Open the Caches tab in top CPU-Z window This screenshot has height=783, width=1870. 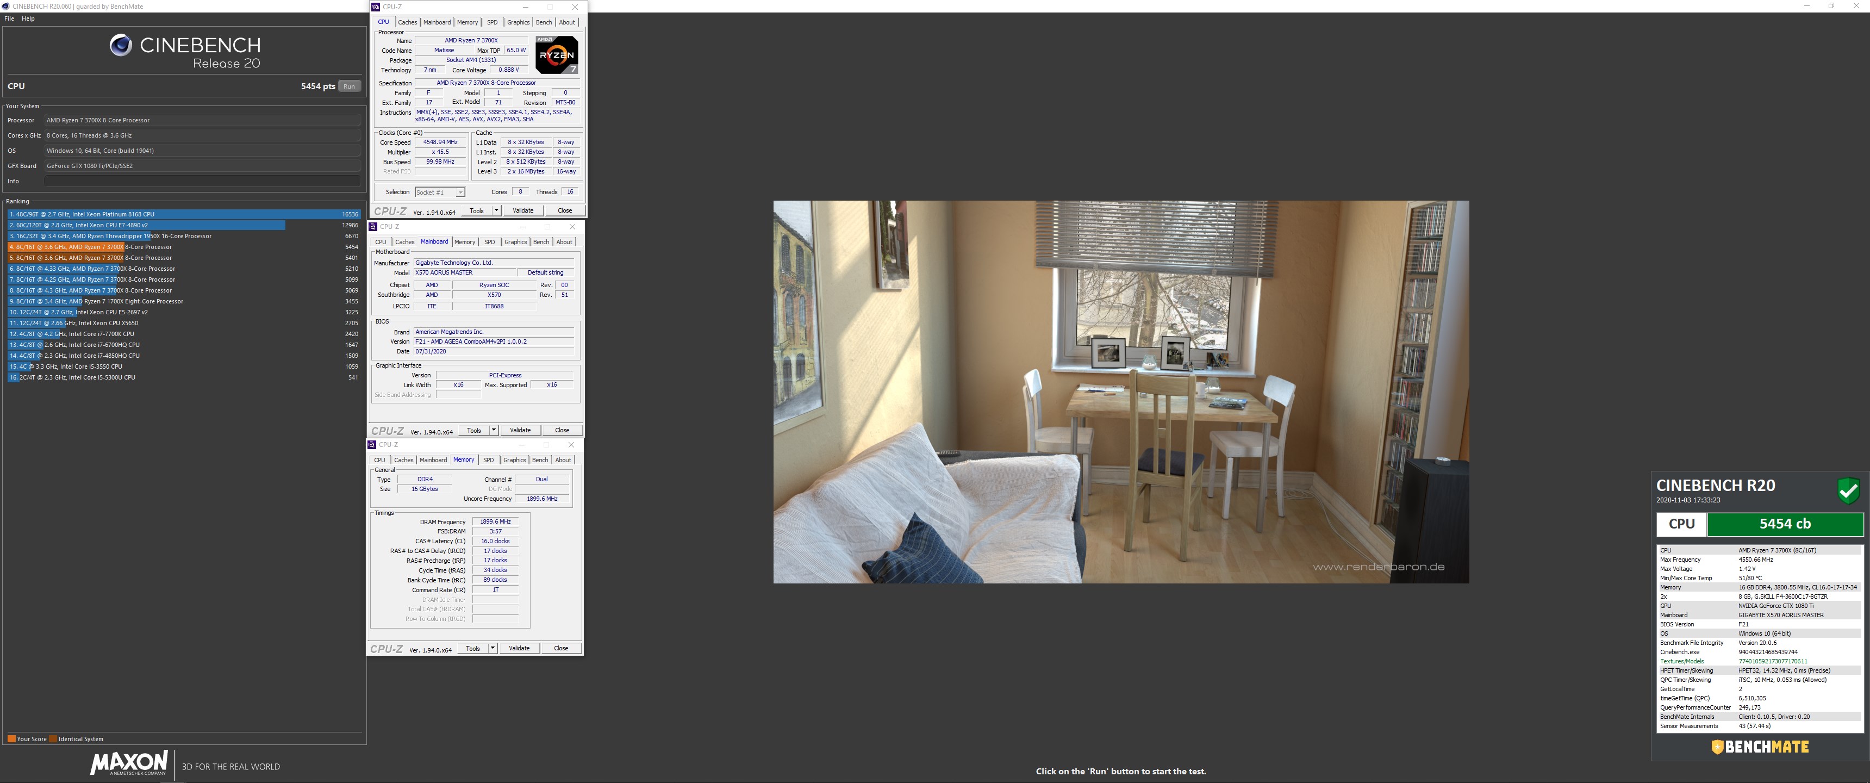click(x=407, y=22)
